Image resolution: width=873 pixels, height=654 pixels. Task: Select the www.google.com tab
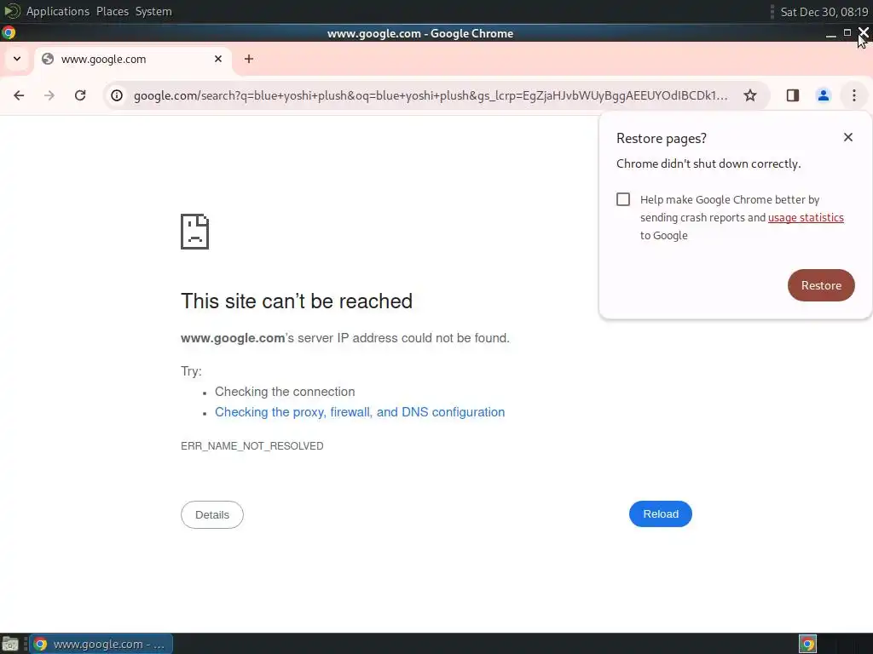133,60
